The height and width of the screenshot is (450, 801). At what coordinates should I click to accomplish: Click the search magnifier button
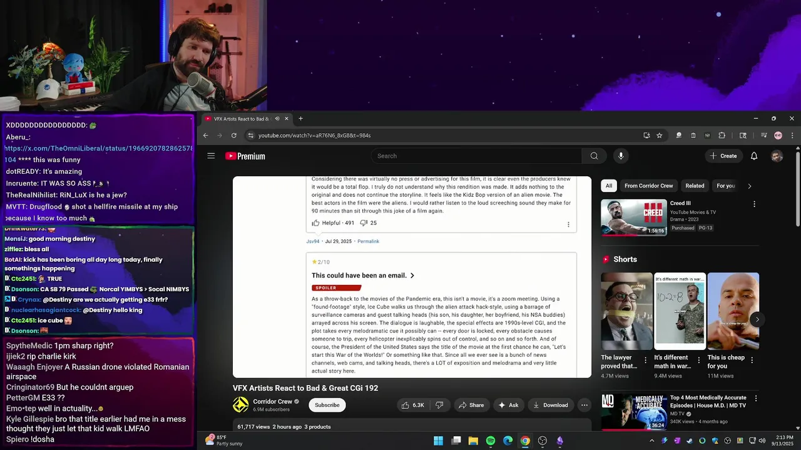594,156
